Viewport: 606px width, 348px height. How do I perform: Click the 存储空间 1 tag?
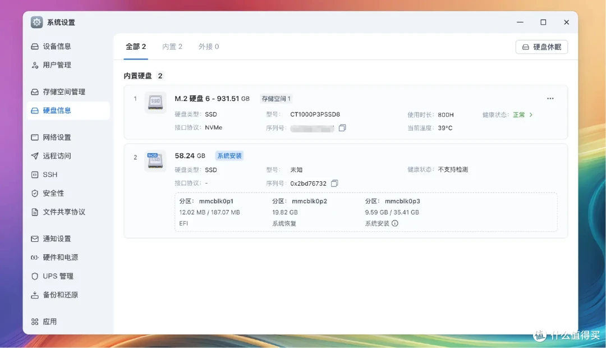click(276, 99)
